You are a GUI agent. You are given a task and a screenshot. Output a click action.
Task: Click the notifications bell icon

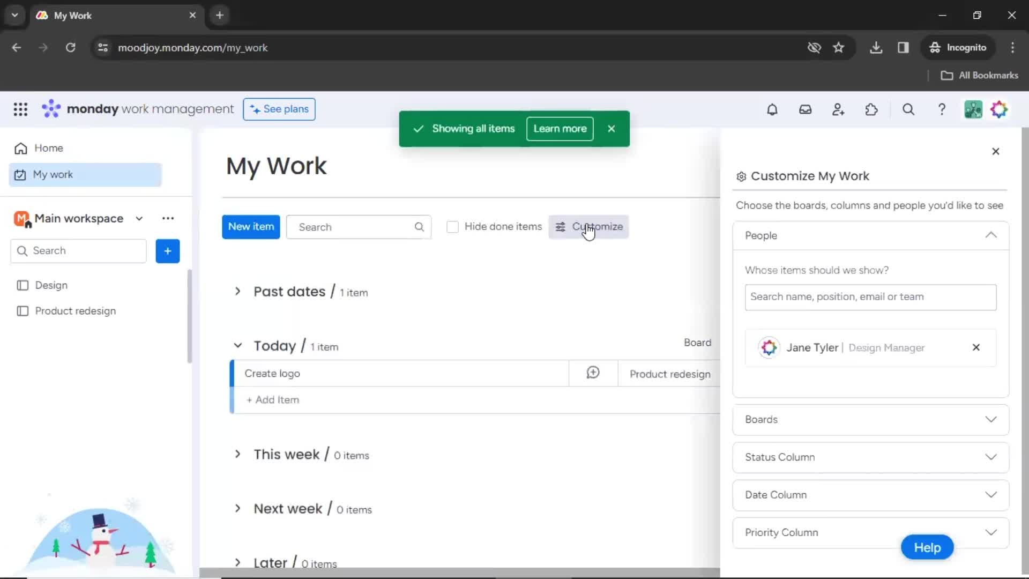[772, 110]
